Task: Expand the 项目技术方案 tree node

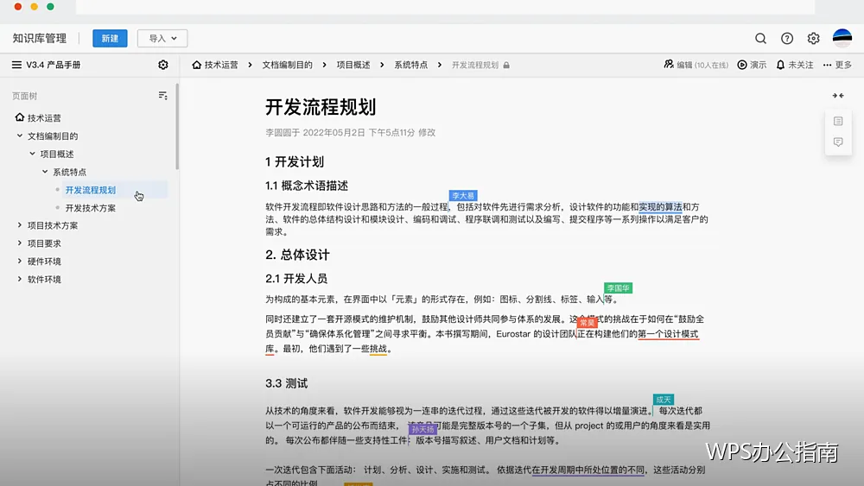Action: [20, 225]
